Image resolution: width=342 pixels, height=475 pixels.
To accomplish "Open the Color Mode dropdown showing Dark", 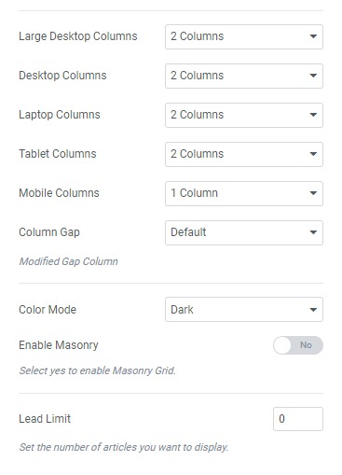I will (244, 310).
